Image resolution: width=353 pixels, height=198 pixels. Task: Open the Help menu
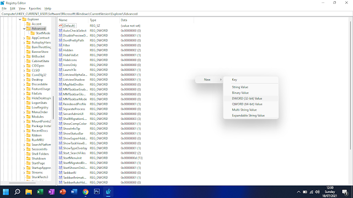48,9
